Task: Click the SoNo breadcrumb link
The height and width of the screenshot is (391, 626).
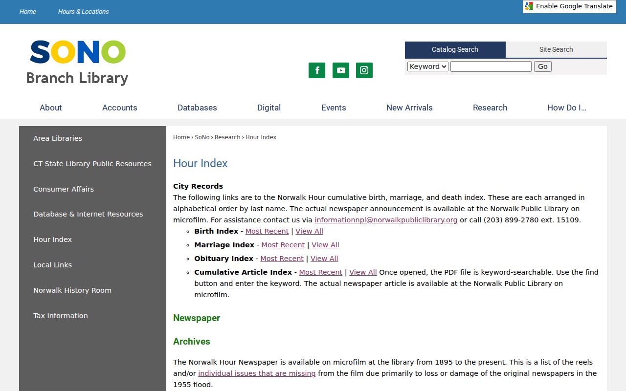Action: click(202, 137)
